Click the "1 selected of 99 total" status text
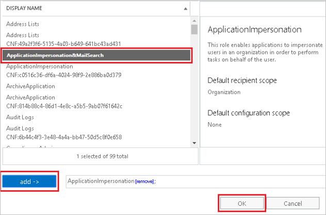Screen dimensions: 326x215 tap(102, 156)
